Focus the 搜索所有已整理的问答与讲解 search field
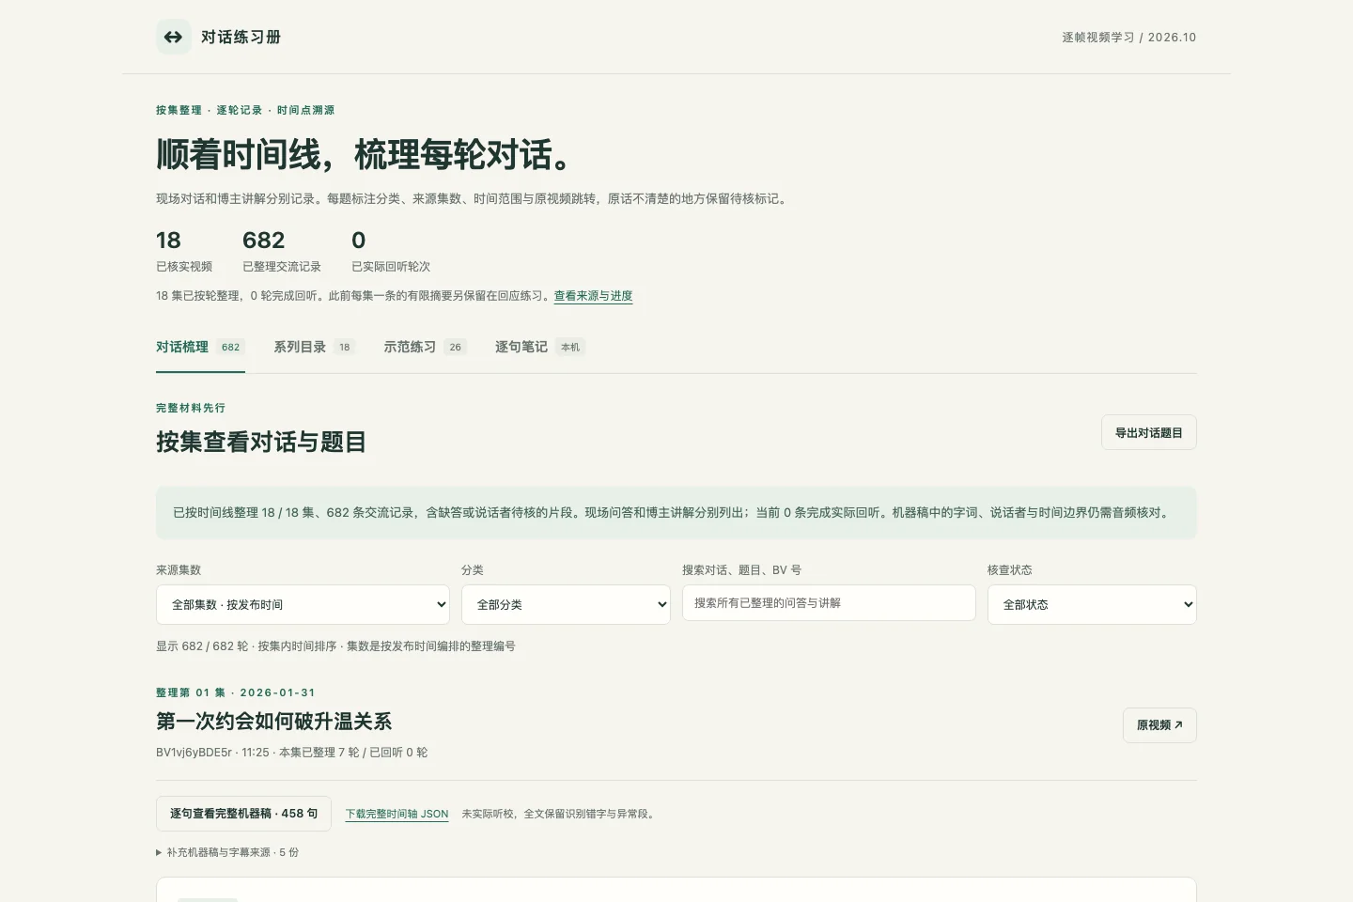 [829, 603]
